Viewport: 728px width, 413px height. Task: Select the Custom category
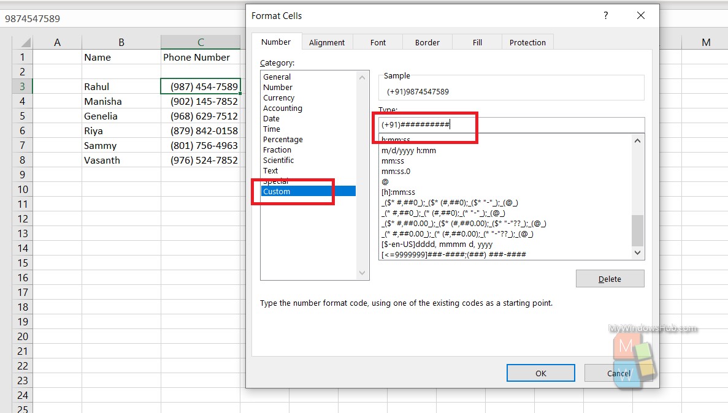(276, 191)
